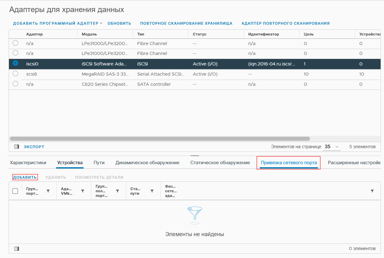
Task: Click the panel resize handle above the detail tabs
Action: [195, 156]
